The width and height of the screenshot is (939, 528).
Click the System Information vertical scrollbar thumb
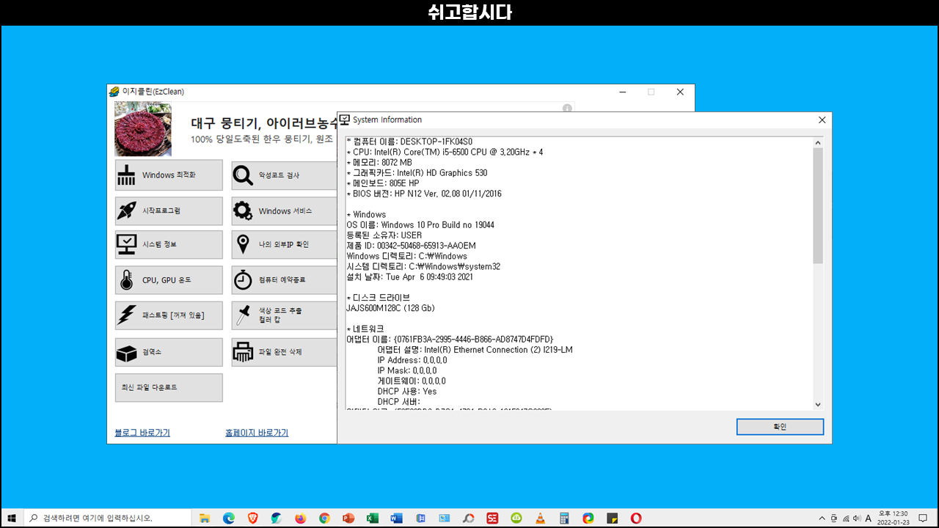pos(818,205)
